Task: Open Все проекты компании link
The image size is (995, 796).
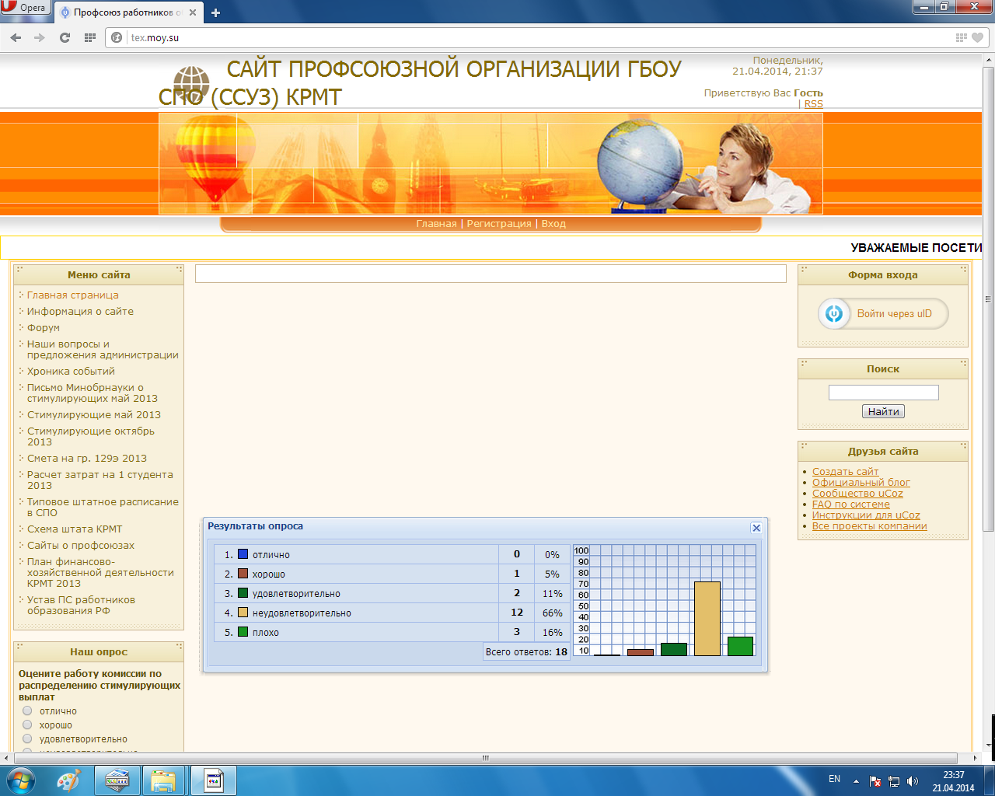Action: pyautogui.click(x=870, y=526)
